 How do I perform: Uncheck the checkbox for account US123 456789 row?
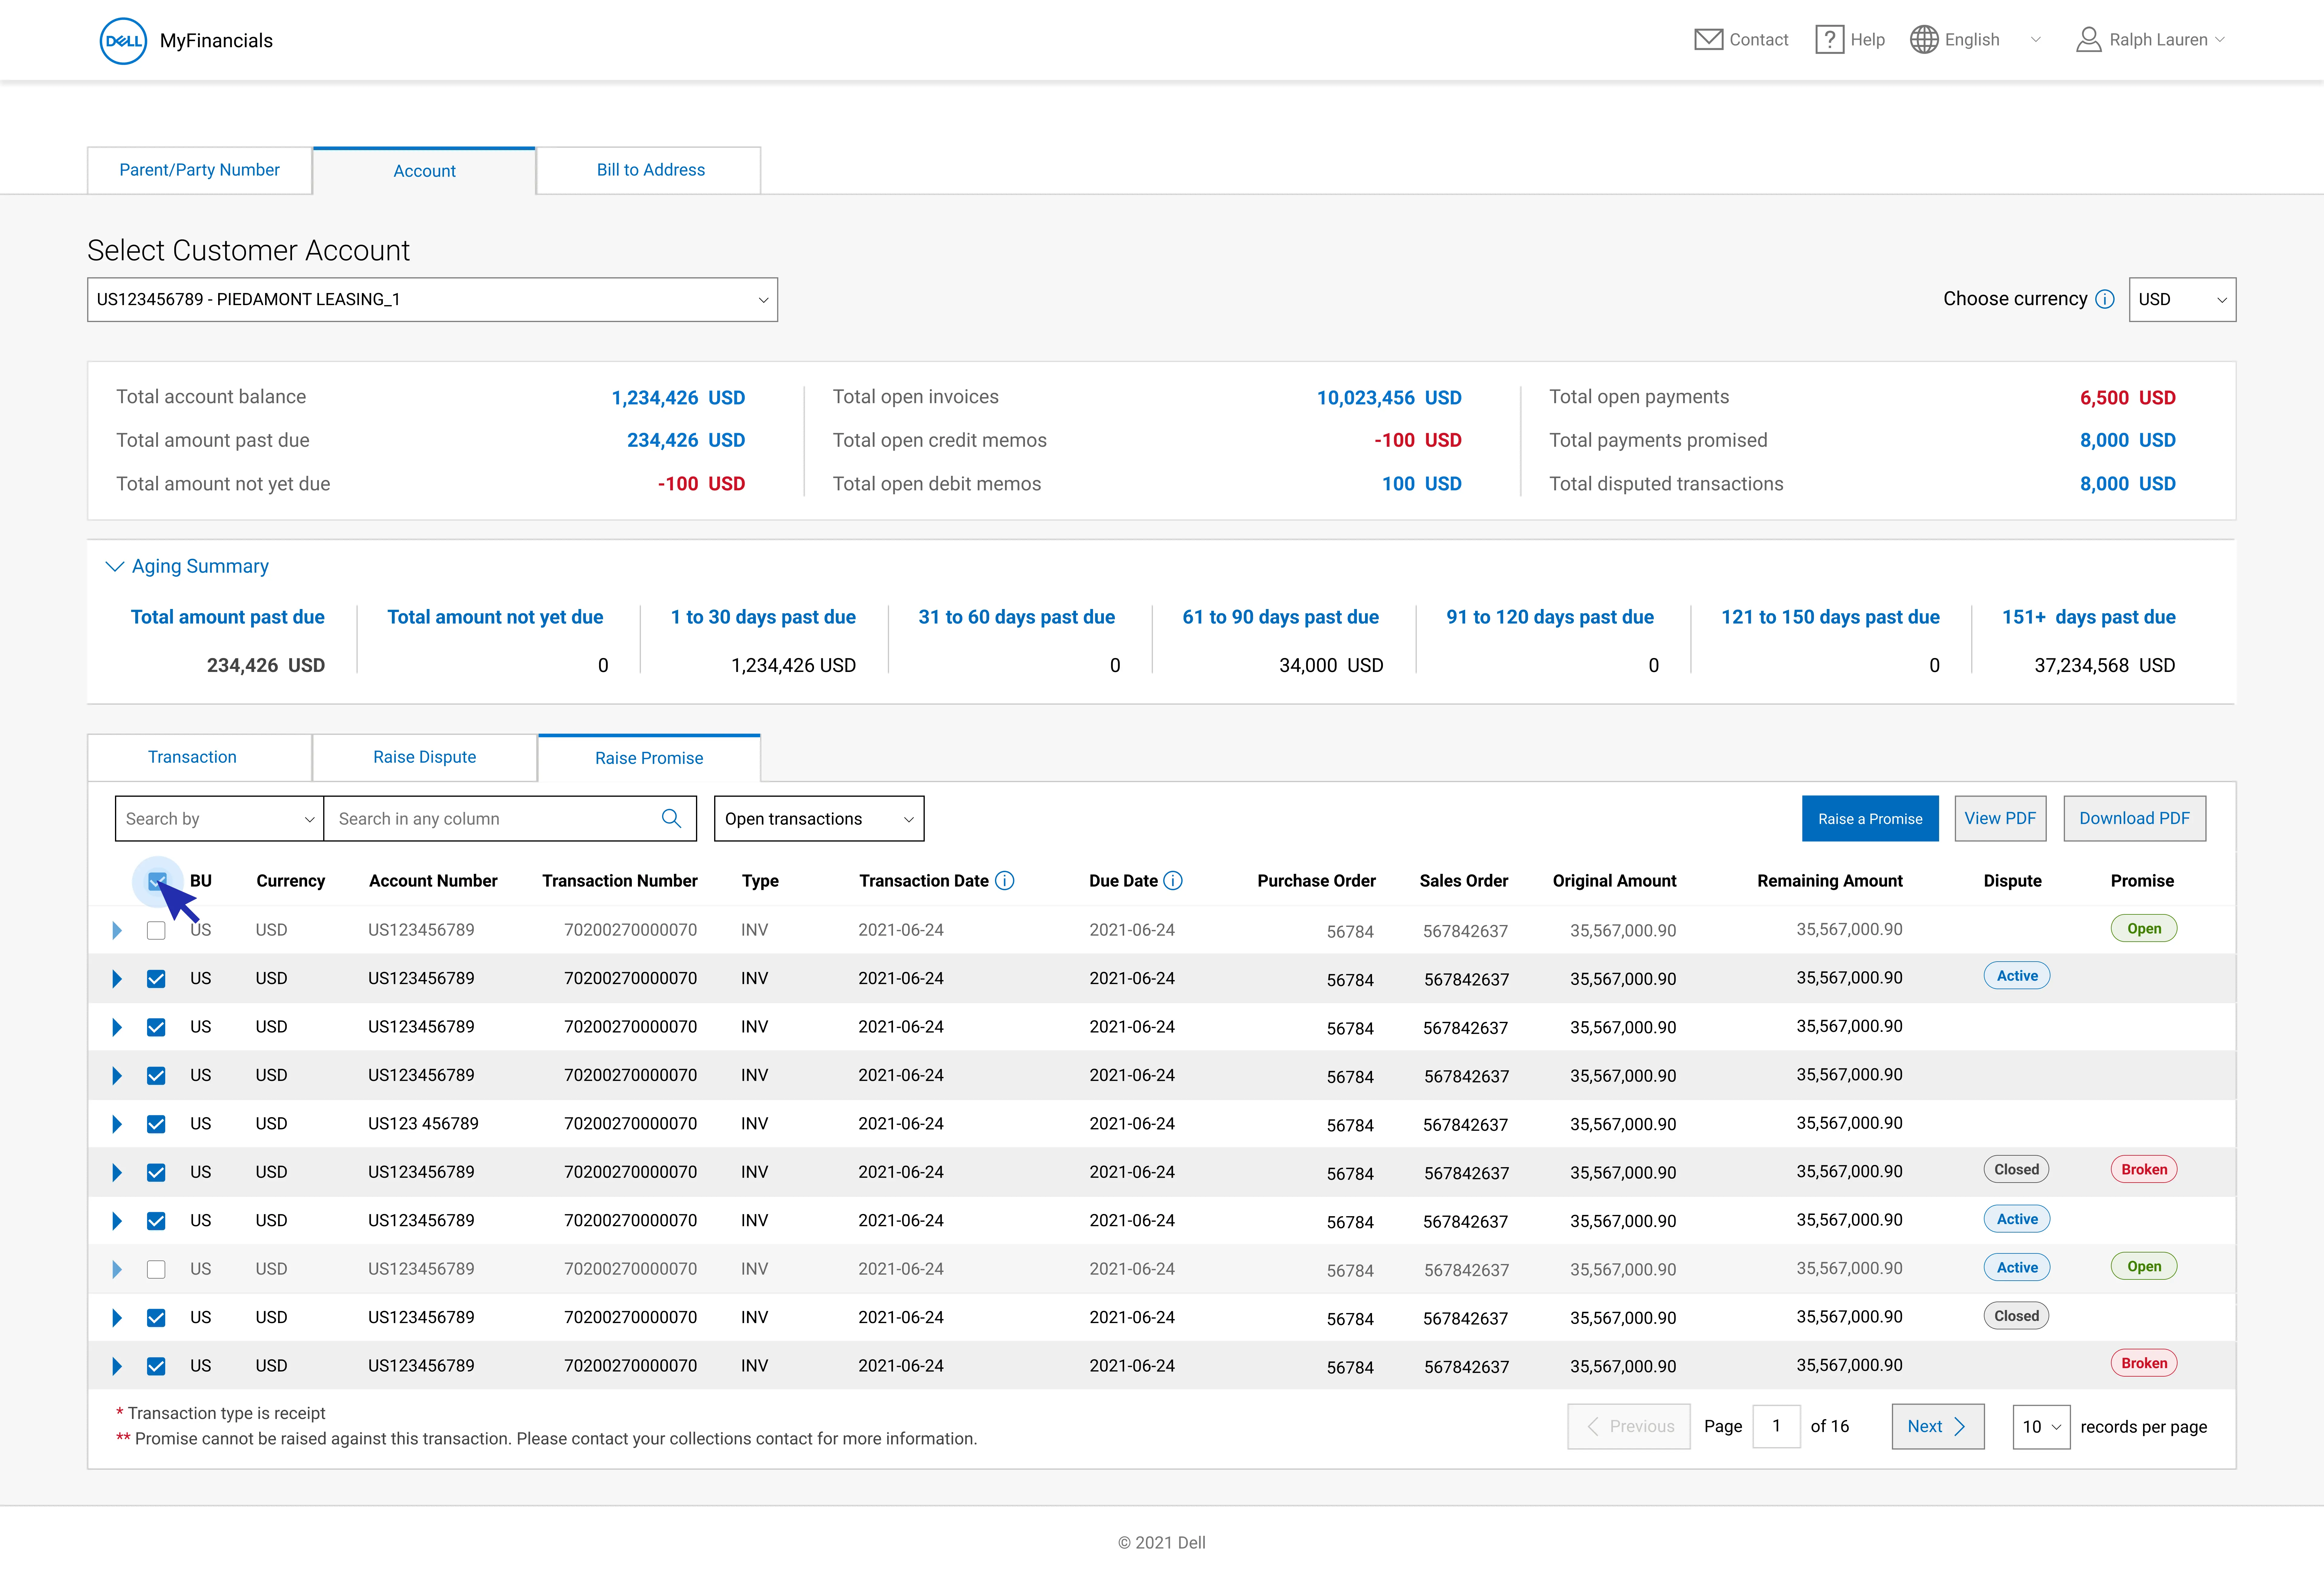[x=156, y=1124]
